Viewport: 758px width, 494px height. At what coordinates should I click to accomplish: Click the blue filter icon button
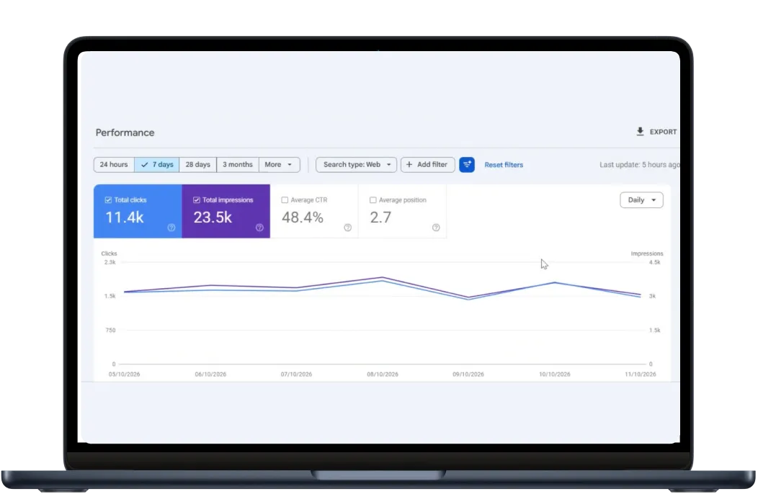(x=466, y=165)
